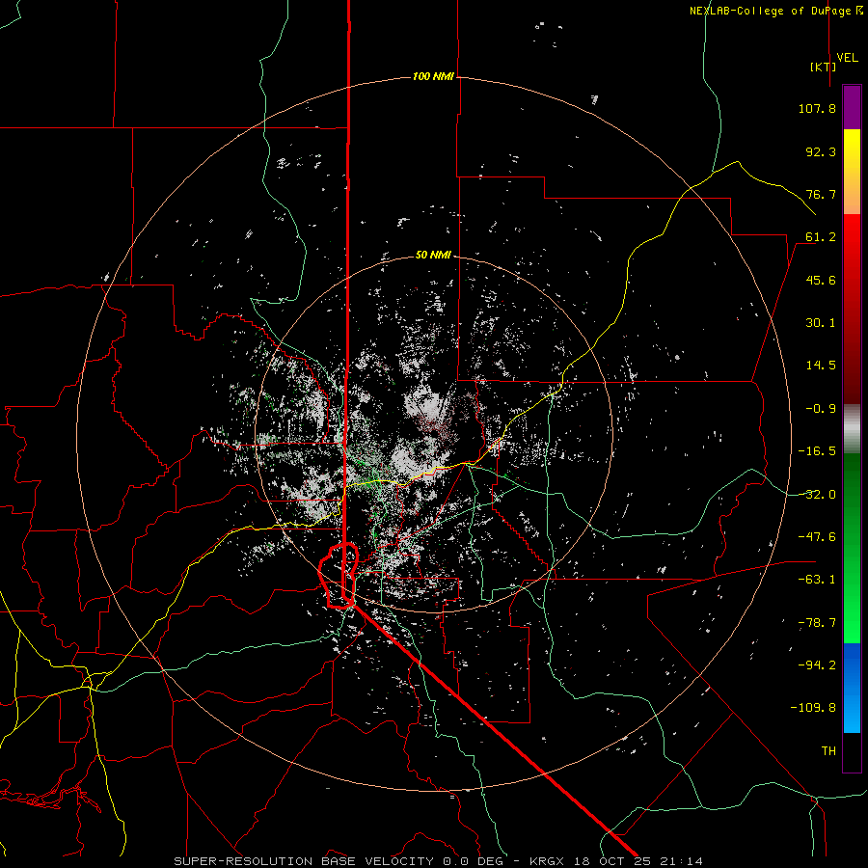Click the [KT] units label

click(824, 67)
